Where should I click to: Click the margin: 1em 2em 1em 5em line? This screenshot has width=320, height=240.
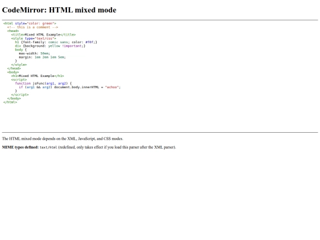[x=42, y=57]
